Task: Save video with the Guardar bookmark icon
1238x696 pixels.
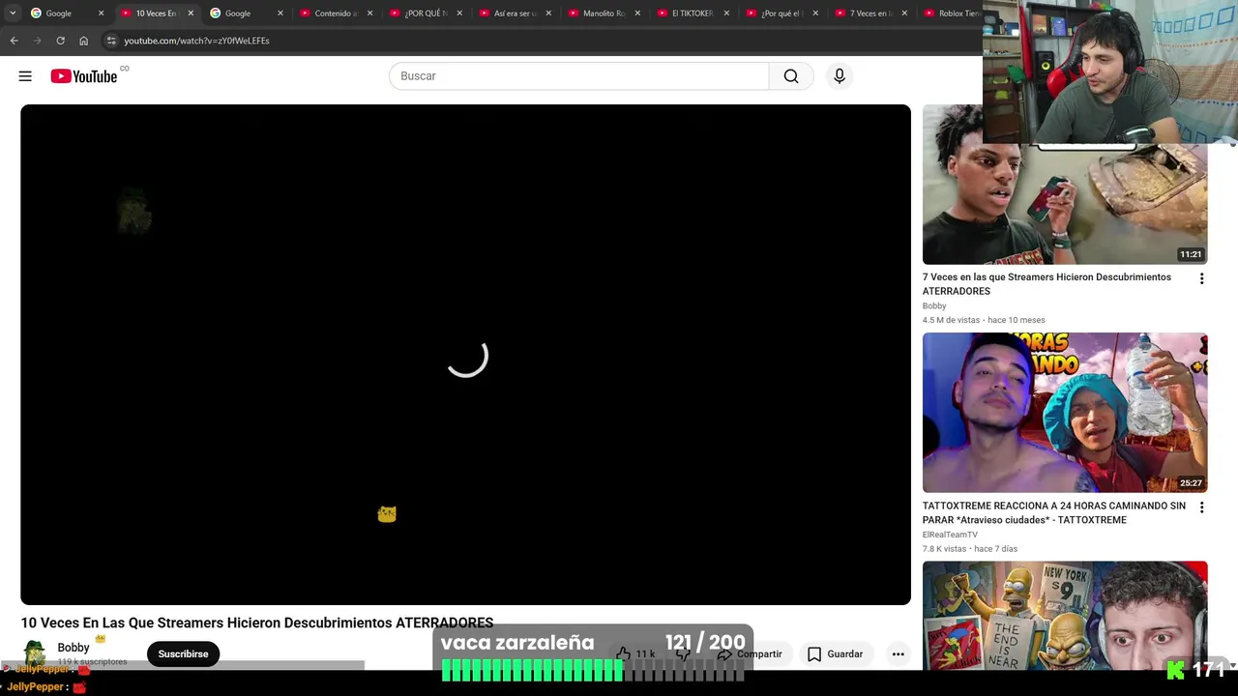Action: coord(814,654)
